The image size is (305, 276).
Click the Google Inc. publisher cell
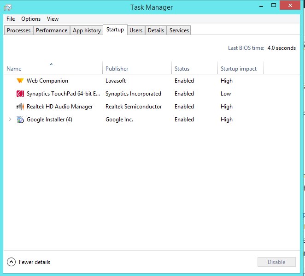(x=119, y=120)
